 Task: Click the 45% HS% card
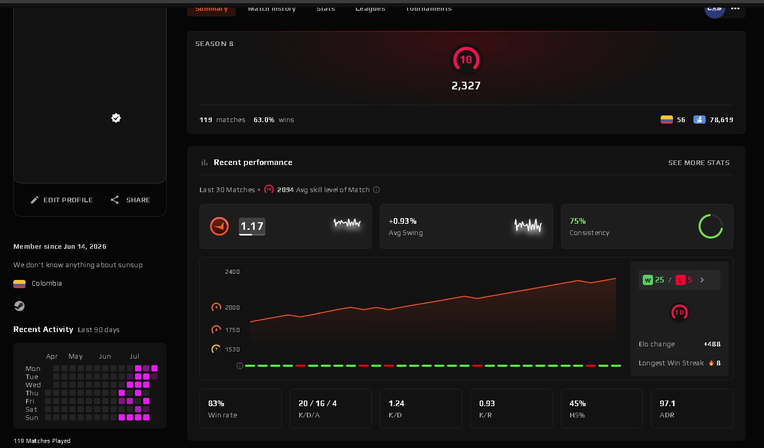click(602, 409)
